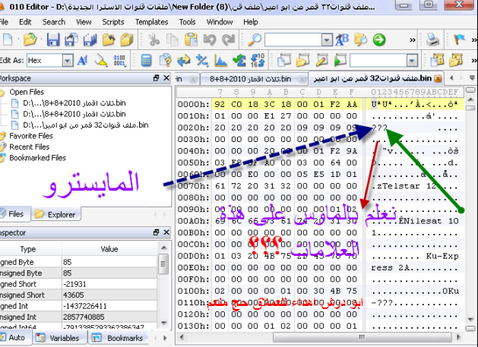Viewport: 478px width, 347px height.
Task: Select the 32 .bin entry under Open Files
Action: click(85, 125)
